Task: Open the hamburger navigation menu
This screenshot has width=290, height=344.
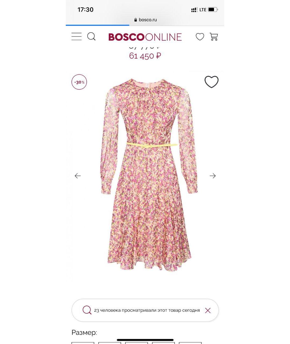Action: (x=77, y=37)
